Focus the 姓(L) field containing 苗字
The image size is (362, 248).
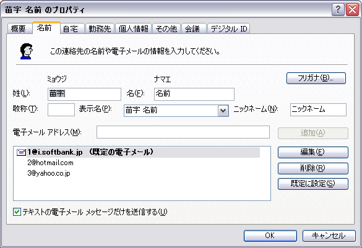click(84, 94)
